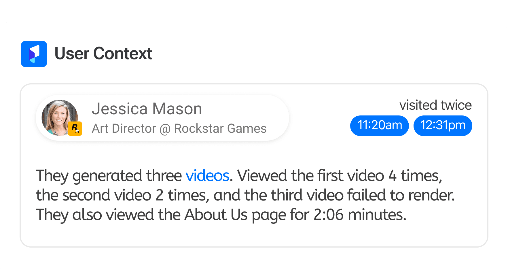Click the Jessica Mason profile card pill

click(162, 118)
